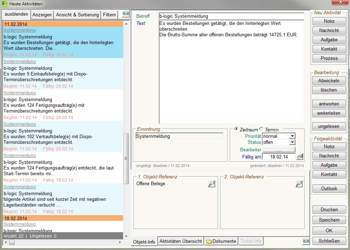Click the app icon in title bar
This screenshot has width=350, height=250.
[x=5, y=4]
